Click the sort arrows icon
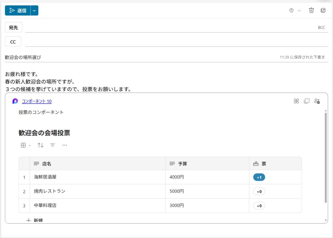Viewport: 333px width, 238px height. [40, 145]
